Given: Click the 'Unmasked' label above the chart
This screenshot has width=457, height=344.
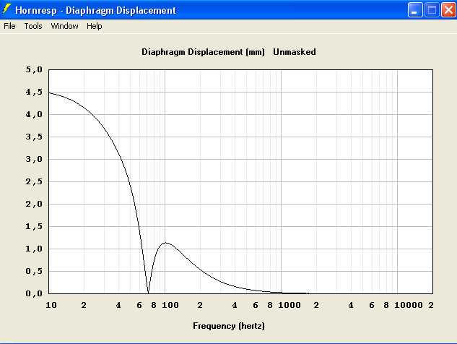Looking at the screenshot, I should (295, 52).
